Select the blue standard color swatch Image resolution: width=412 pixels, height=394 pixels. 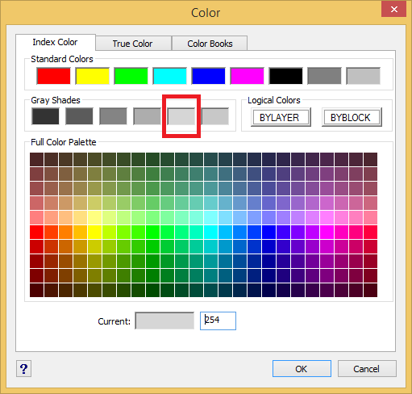208,76
